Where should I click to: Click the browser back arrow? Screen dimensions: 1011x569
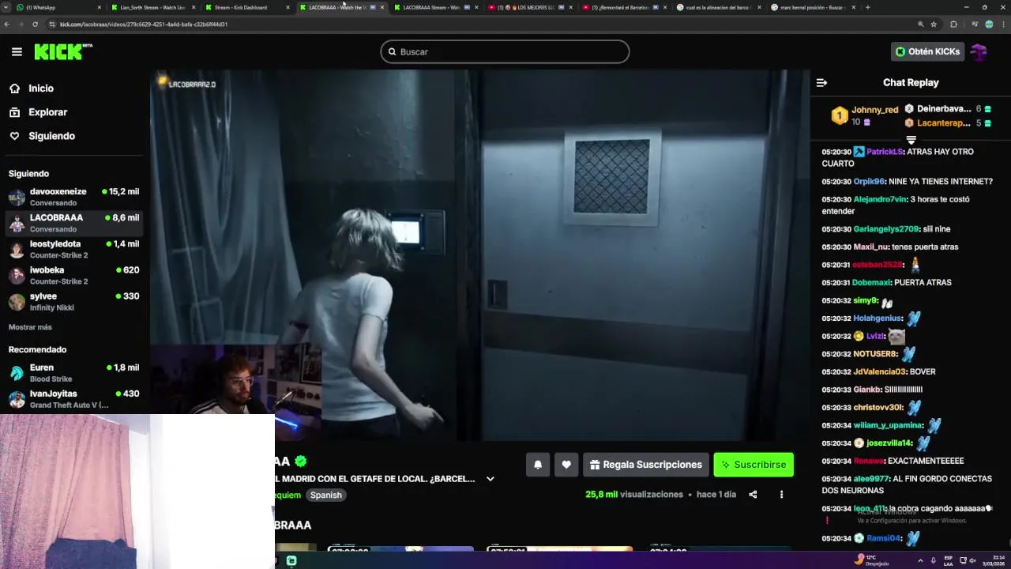(6, 24)
